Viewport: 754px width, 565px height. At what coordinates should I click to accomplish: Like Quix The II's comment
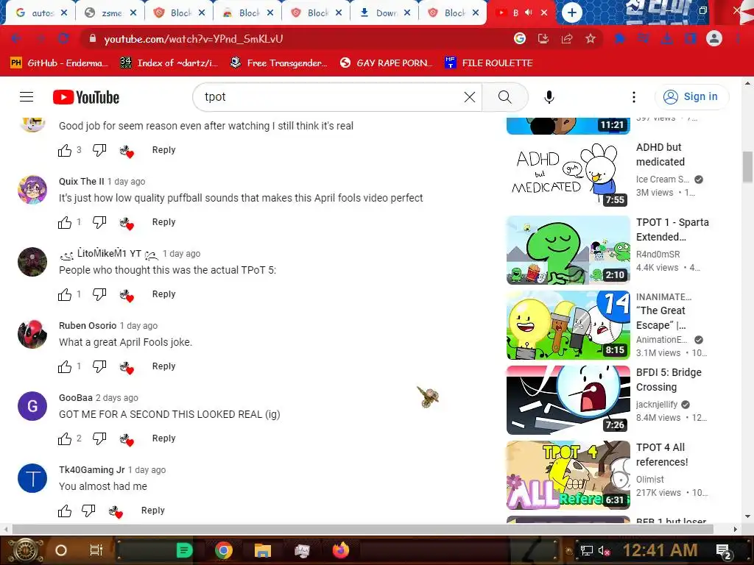click(65, 222)
